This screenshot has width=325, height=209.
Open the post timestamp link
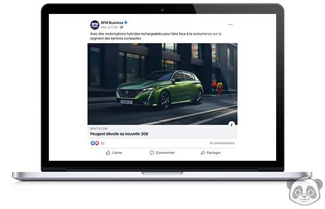[x=109, y=27]
